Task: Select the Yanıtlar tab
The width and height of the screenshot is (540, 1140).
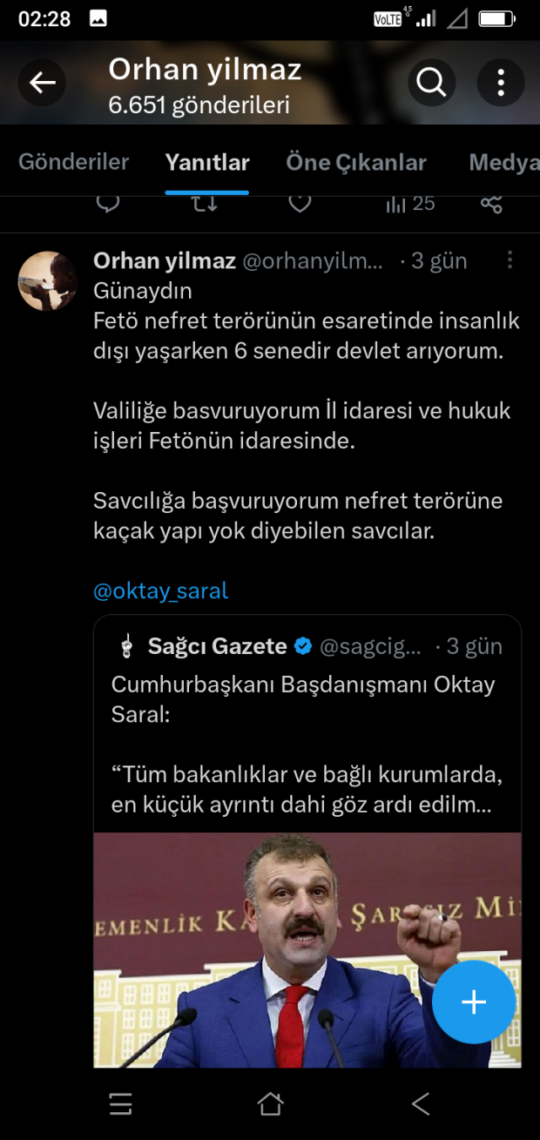Action: [x=207, y=162]
